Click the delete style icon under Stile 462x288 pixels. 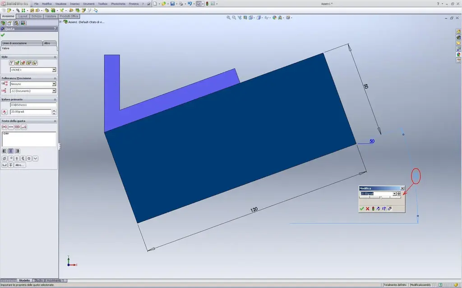[23, 63]
